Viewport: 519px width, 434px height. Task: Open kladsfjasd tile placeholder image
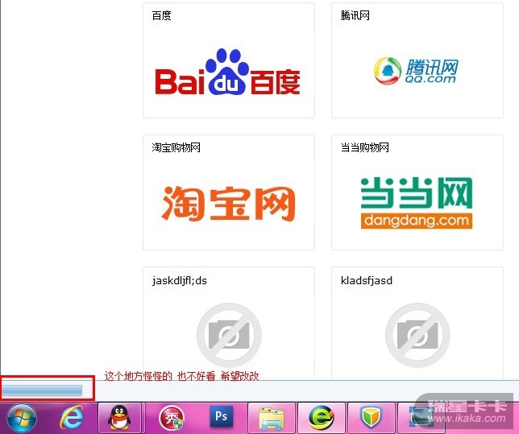[417, 335]
